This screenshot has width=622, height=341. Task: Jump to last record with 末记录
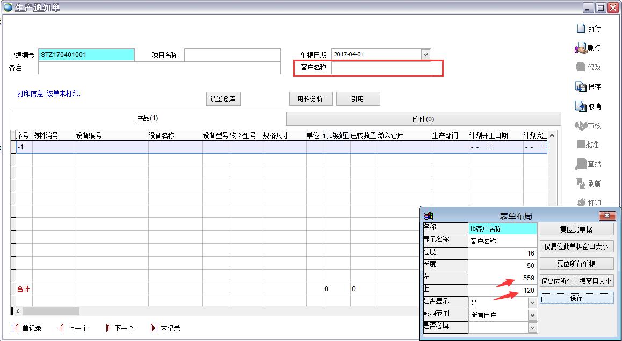(154, 328)
